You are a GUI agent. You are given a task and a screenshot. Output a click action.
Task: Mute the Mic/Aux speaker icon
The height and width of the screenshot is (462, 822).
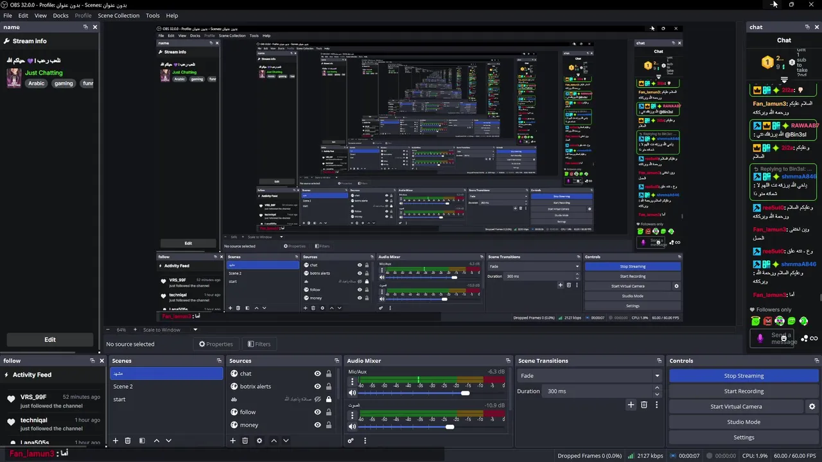[352, 393]
